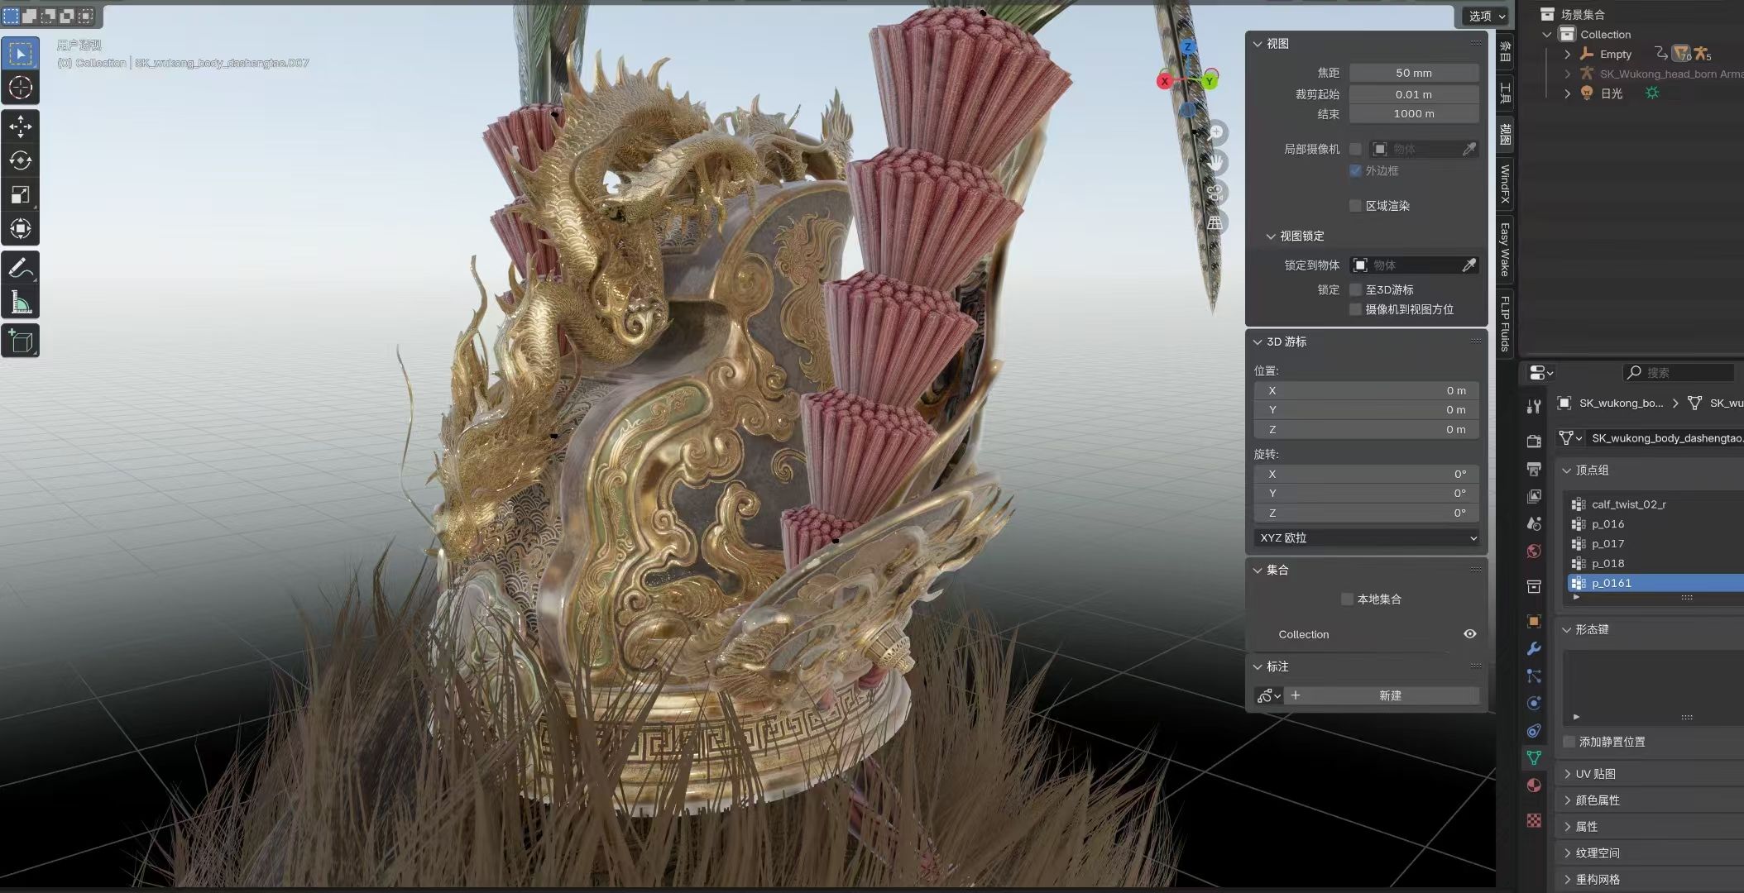Click the properties 搜索 search field
This screenshot has height=893, width=1744.
pos(1678,372)
